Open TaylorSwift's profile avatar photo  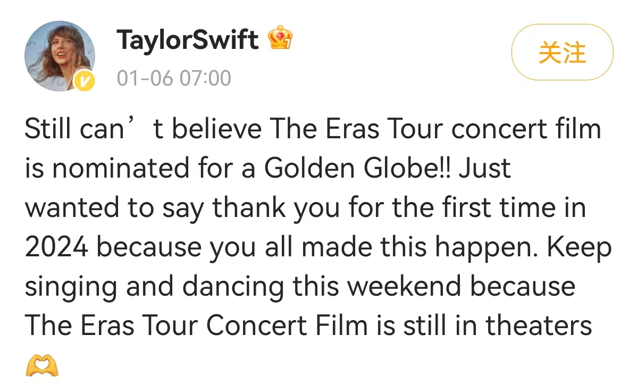59,56
